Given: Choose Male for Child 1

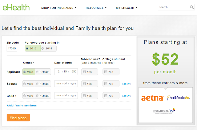Looking at the screenshot, I should (x=25, y=96).
